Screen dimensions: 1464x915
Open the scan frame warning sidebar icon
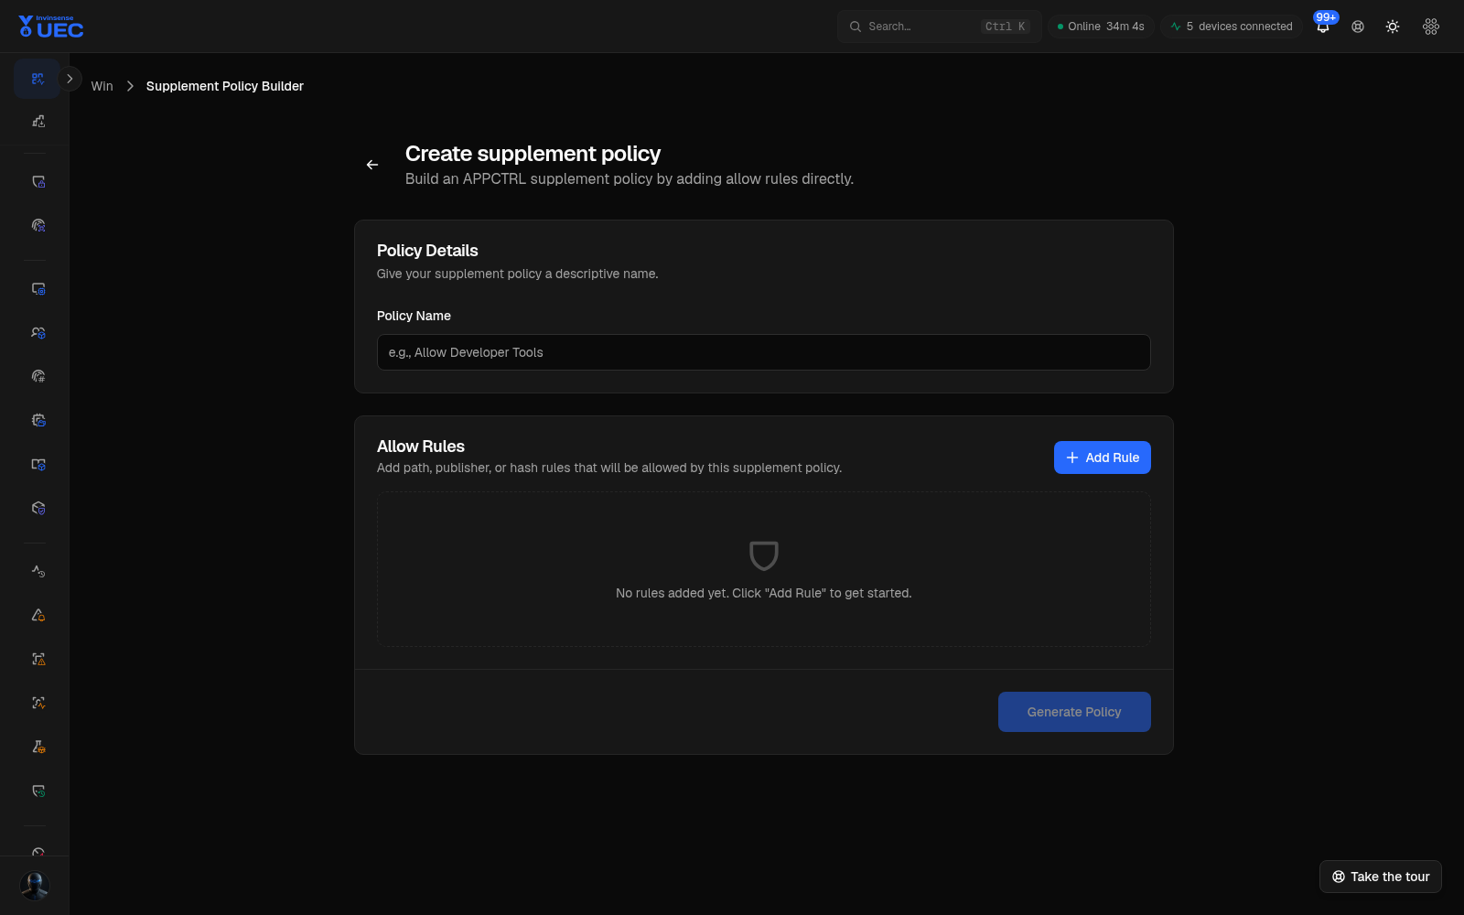pyautogui.click(x=38, y=659)
